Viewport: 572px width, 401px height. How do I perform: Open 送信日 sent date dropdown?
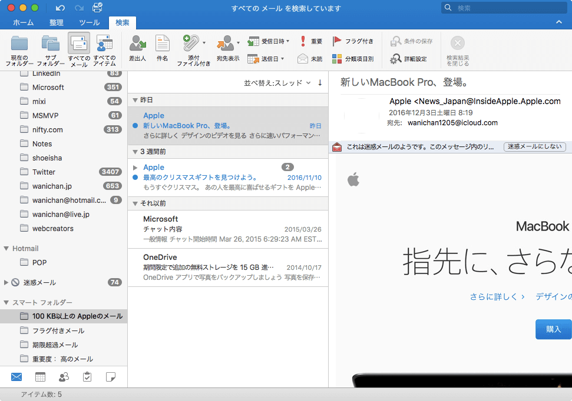266,59
